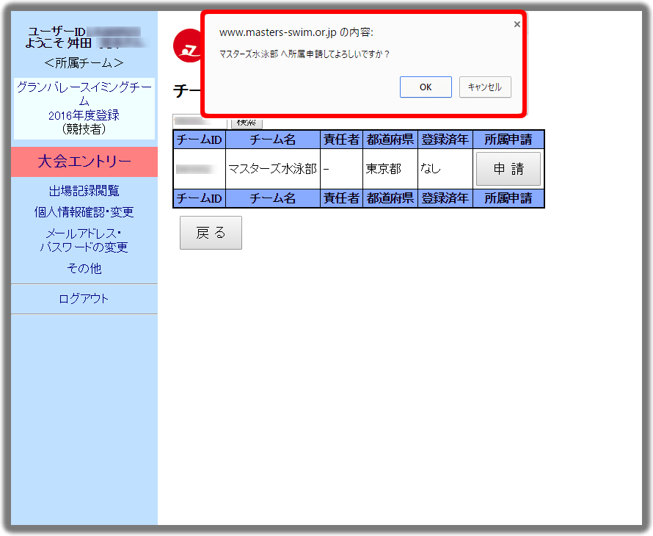Open 大会エントリー in the sidebar
Image resolution: width=653 pixels, height=536 pixels.
point(84,162)
